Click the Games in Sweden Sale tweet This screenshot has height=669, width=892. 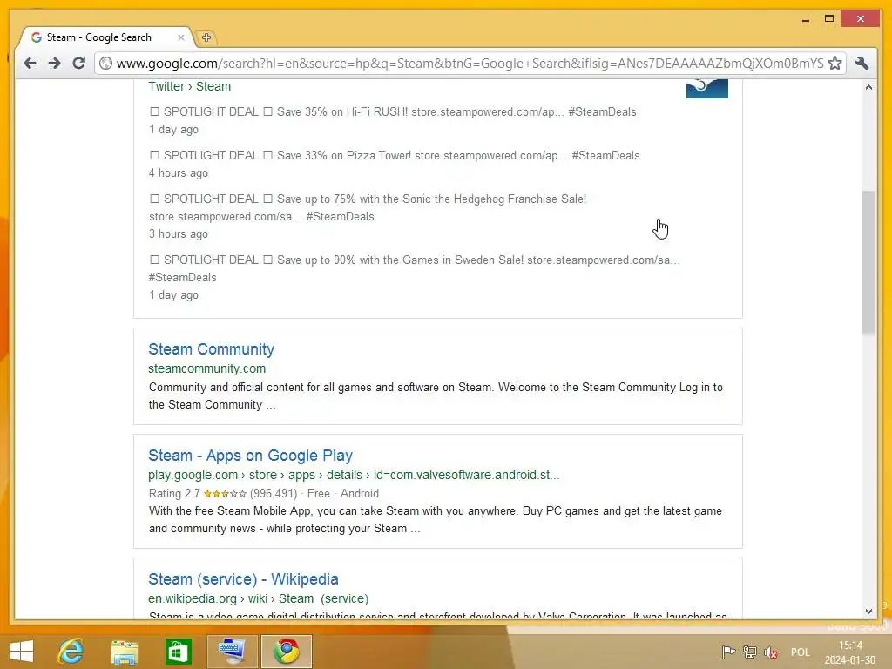[x=414, y=268]
